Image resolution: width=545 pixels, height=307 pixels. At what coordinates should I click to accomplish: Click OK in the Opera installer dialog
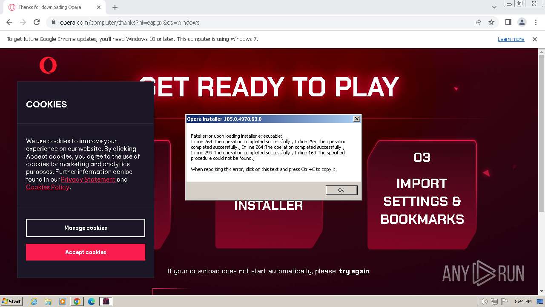coord(341,190)
